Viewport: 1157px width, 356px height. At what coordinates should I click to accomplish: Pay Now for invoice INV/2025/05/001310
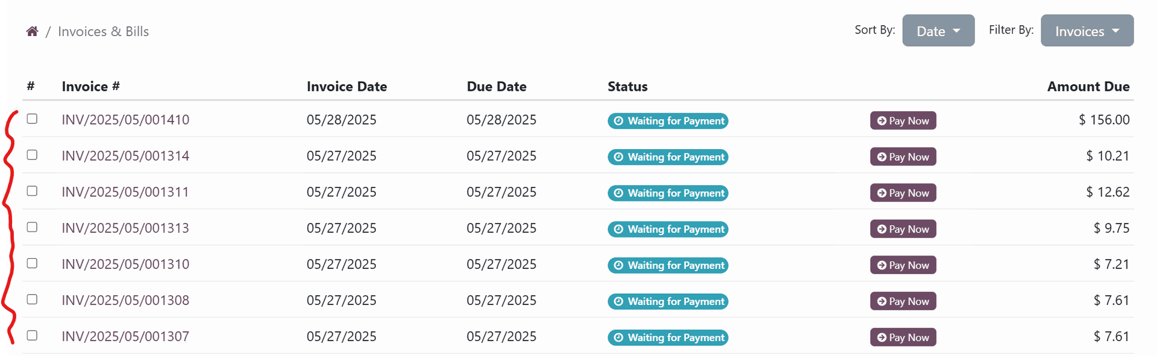(903, 265)
